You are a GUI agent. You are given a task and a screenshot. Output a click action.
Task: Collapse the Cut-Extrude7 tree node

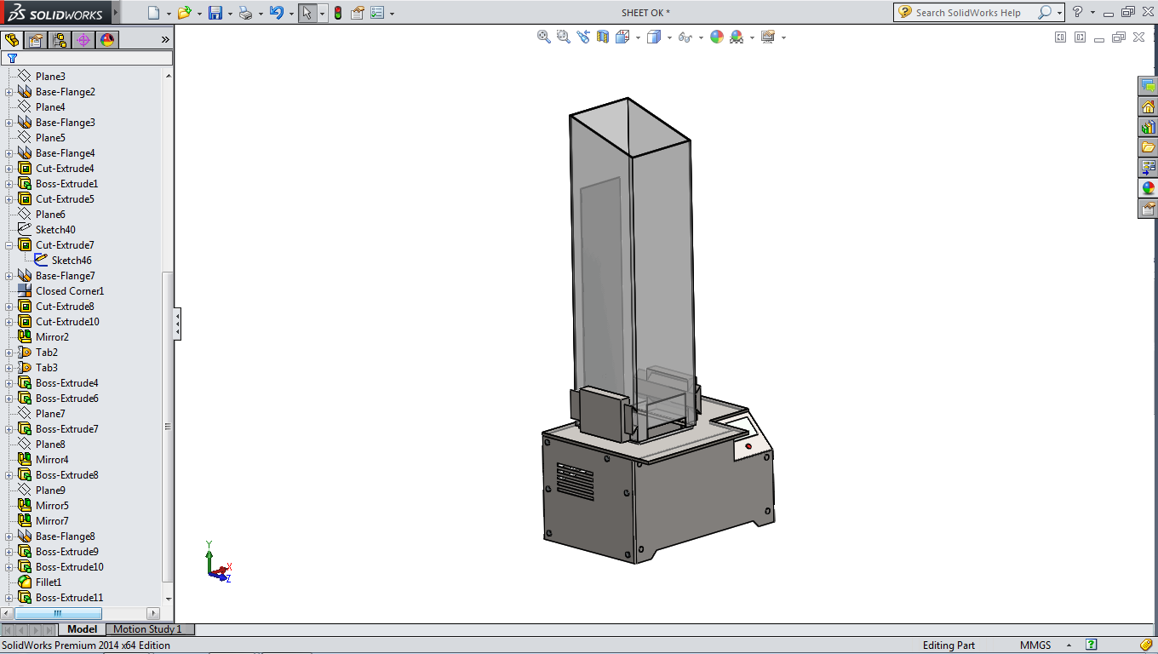9,245
